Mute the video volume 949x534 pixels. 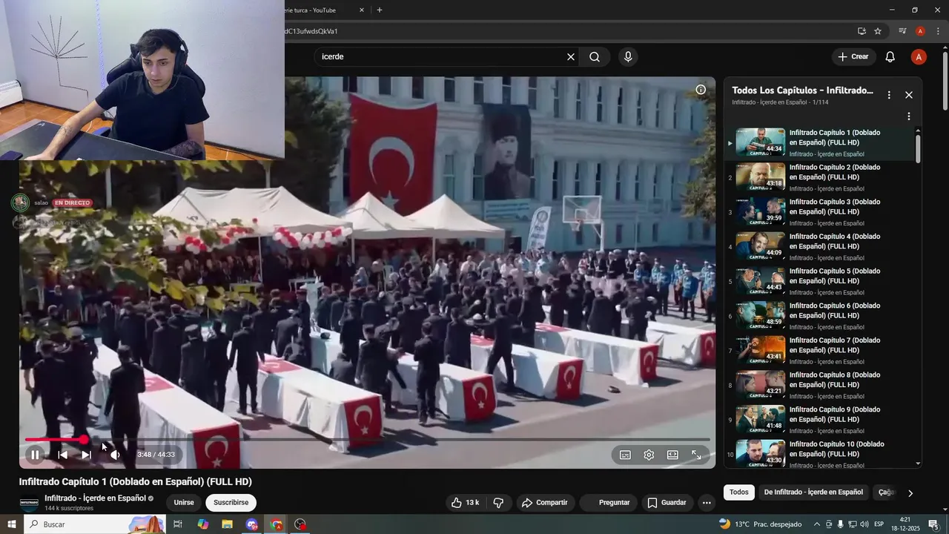[x=116, y=455]
